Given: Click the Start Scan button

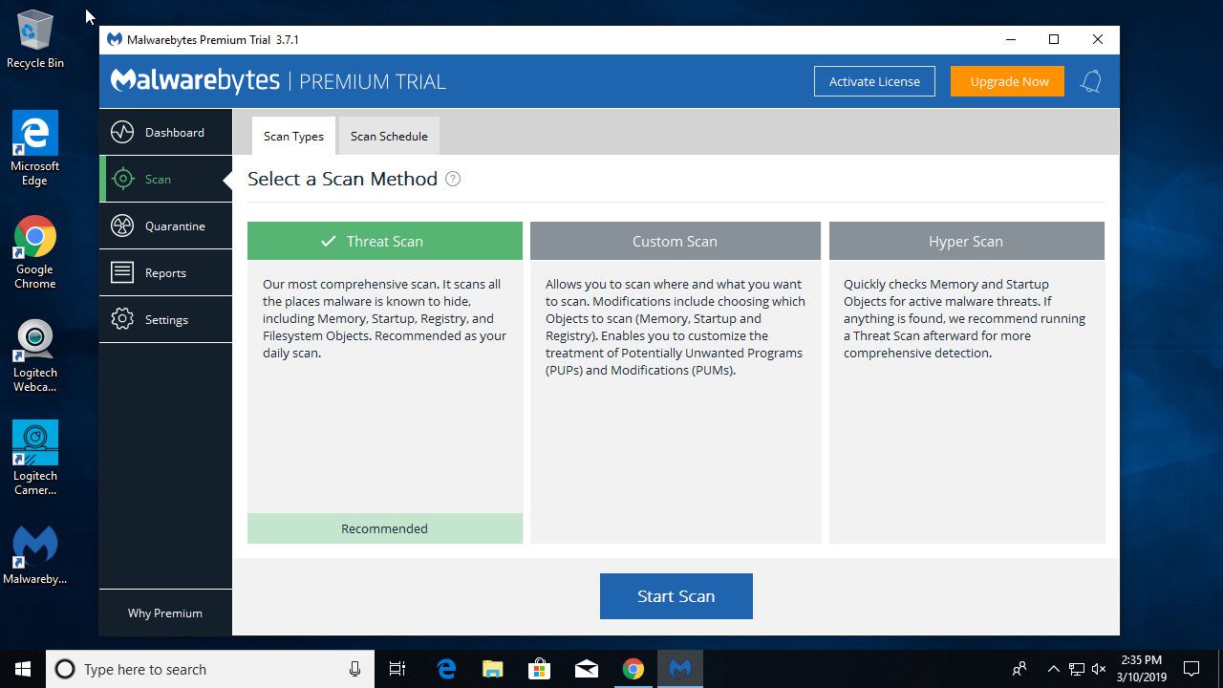Looking at the screenshot, I should tap(676, 596).
